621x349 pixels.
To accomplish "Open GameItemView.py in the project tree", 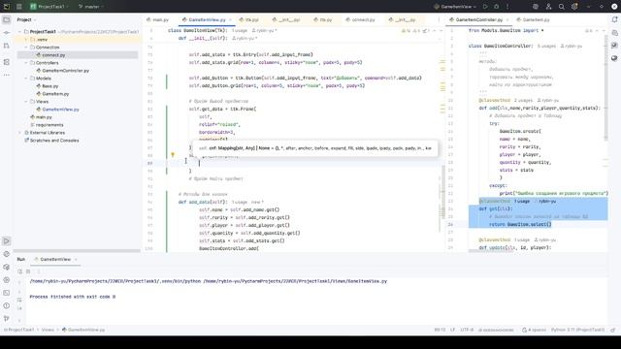I will tap(57, 110).
